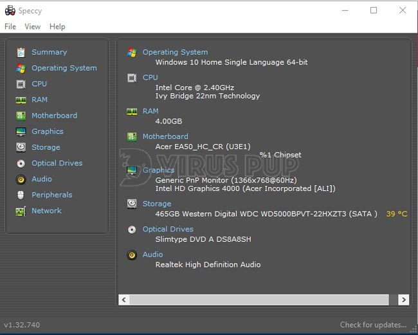Screen dimensions: 418x335
Task: Click the 4.00GB RAM value
Action: tap(168, 122)
